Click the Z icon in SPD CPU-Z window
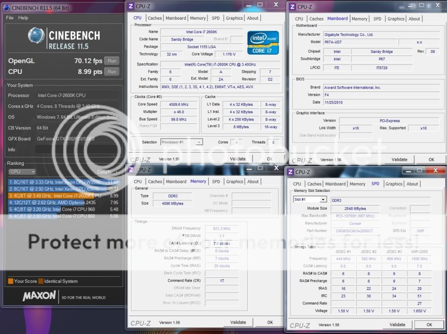 click(290, 172)
